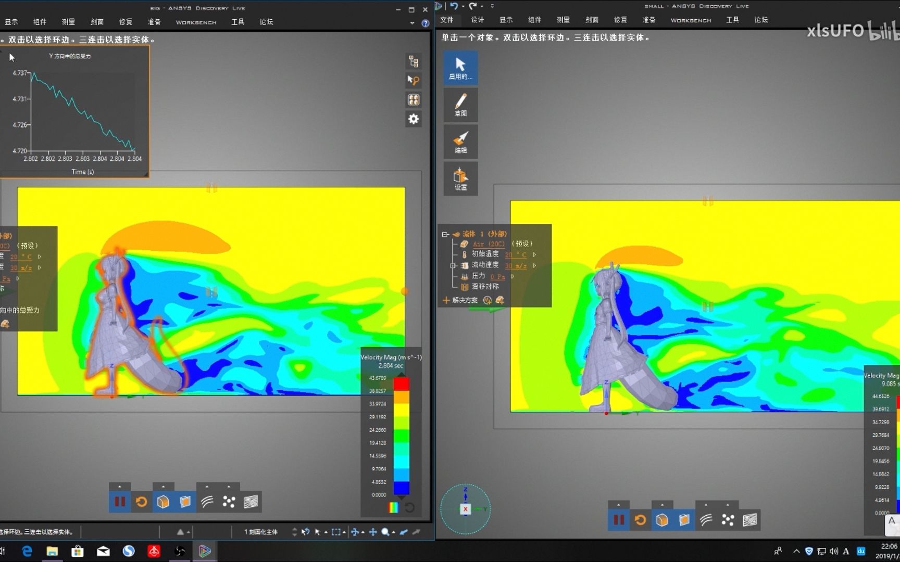Open the 测量 menu in left window
The image size is (900, 562).
tap(68, 22)
